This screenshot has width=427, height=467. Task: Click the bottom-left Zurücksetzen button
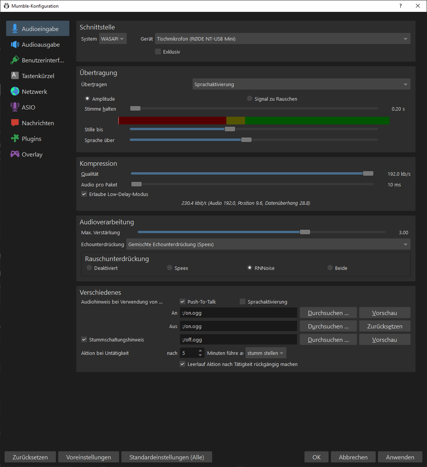coord(30,457)
